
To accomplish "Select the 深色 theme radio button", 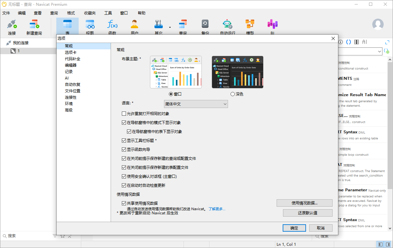I will [232, 93].
